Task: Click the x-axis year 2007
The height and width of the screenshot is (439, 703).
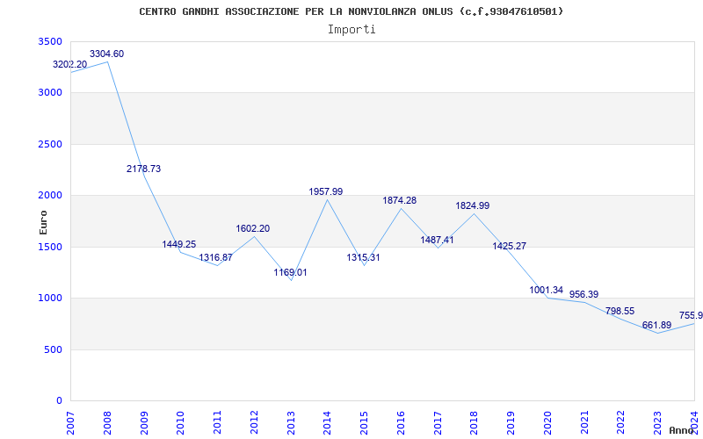Action: 71,422
